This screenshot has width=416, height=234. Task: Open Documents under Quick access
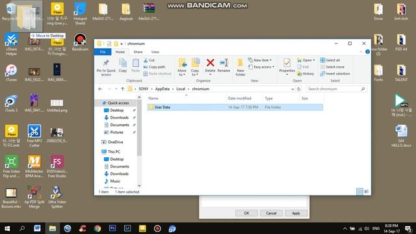click(120, 125)
